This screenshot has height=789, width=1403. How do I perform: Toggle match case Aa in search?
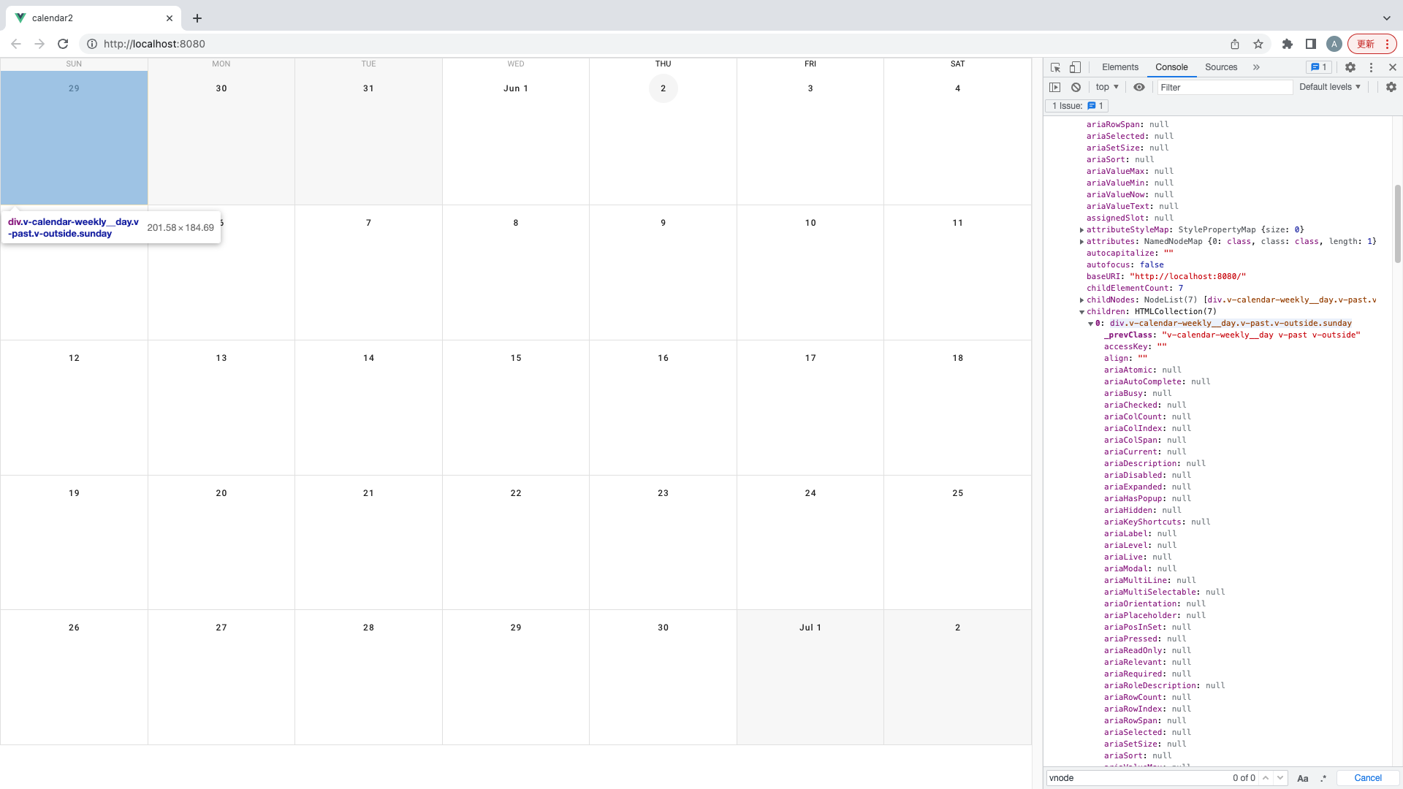1302,778
